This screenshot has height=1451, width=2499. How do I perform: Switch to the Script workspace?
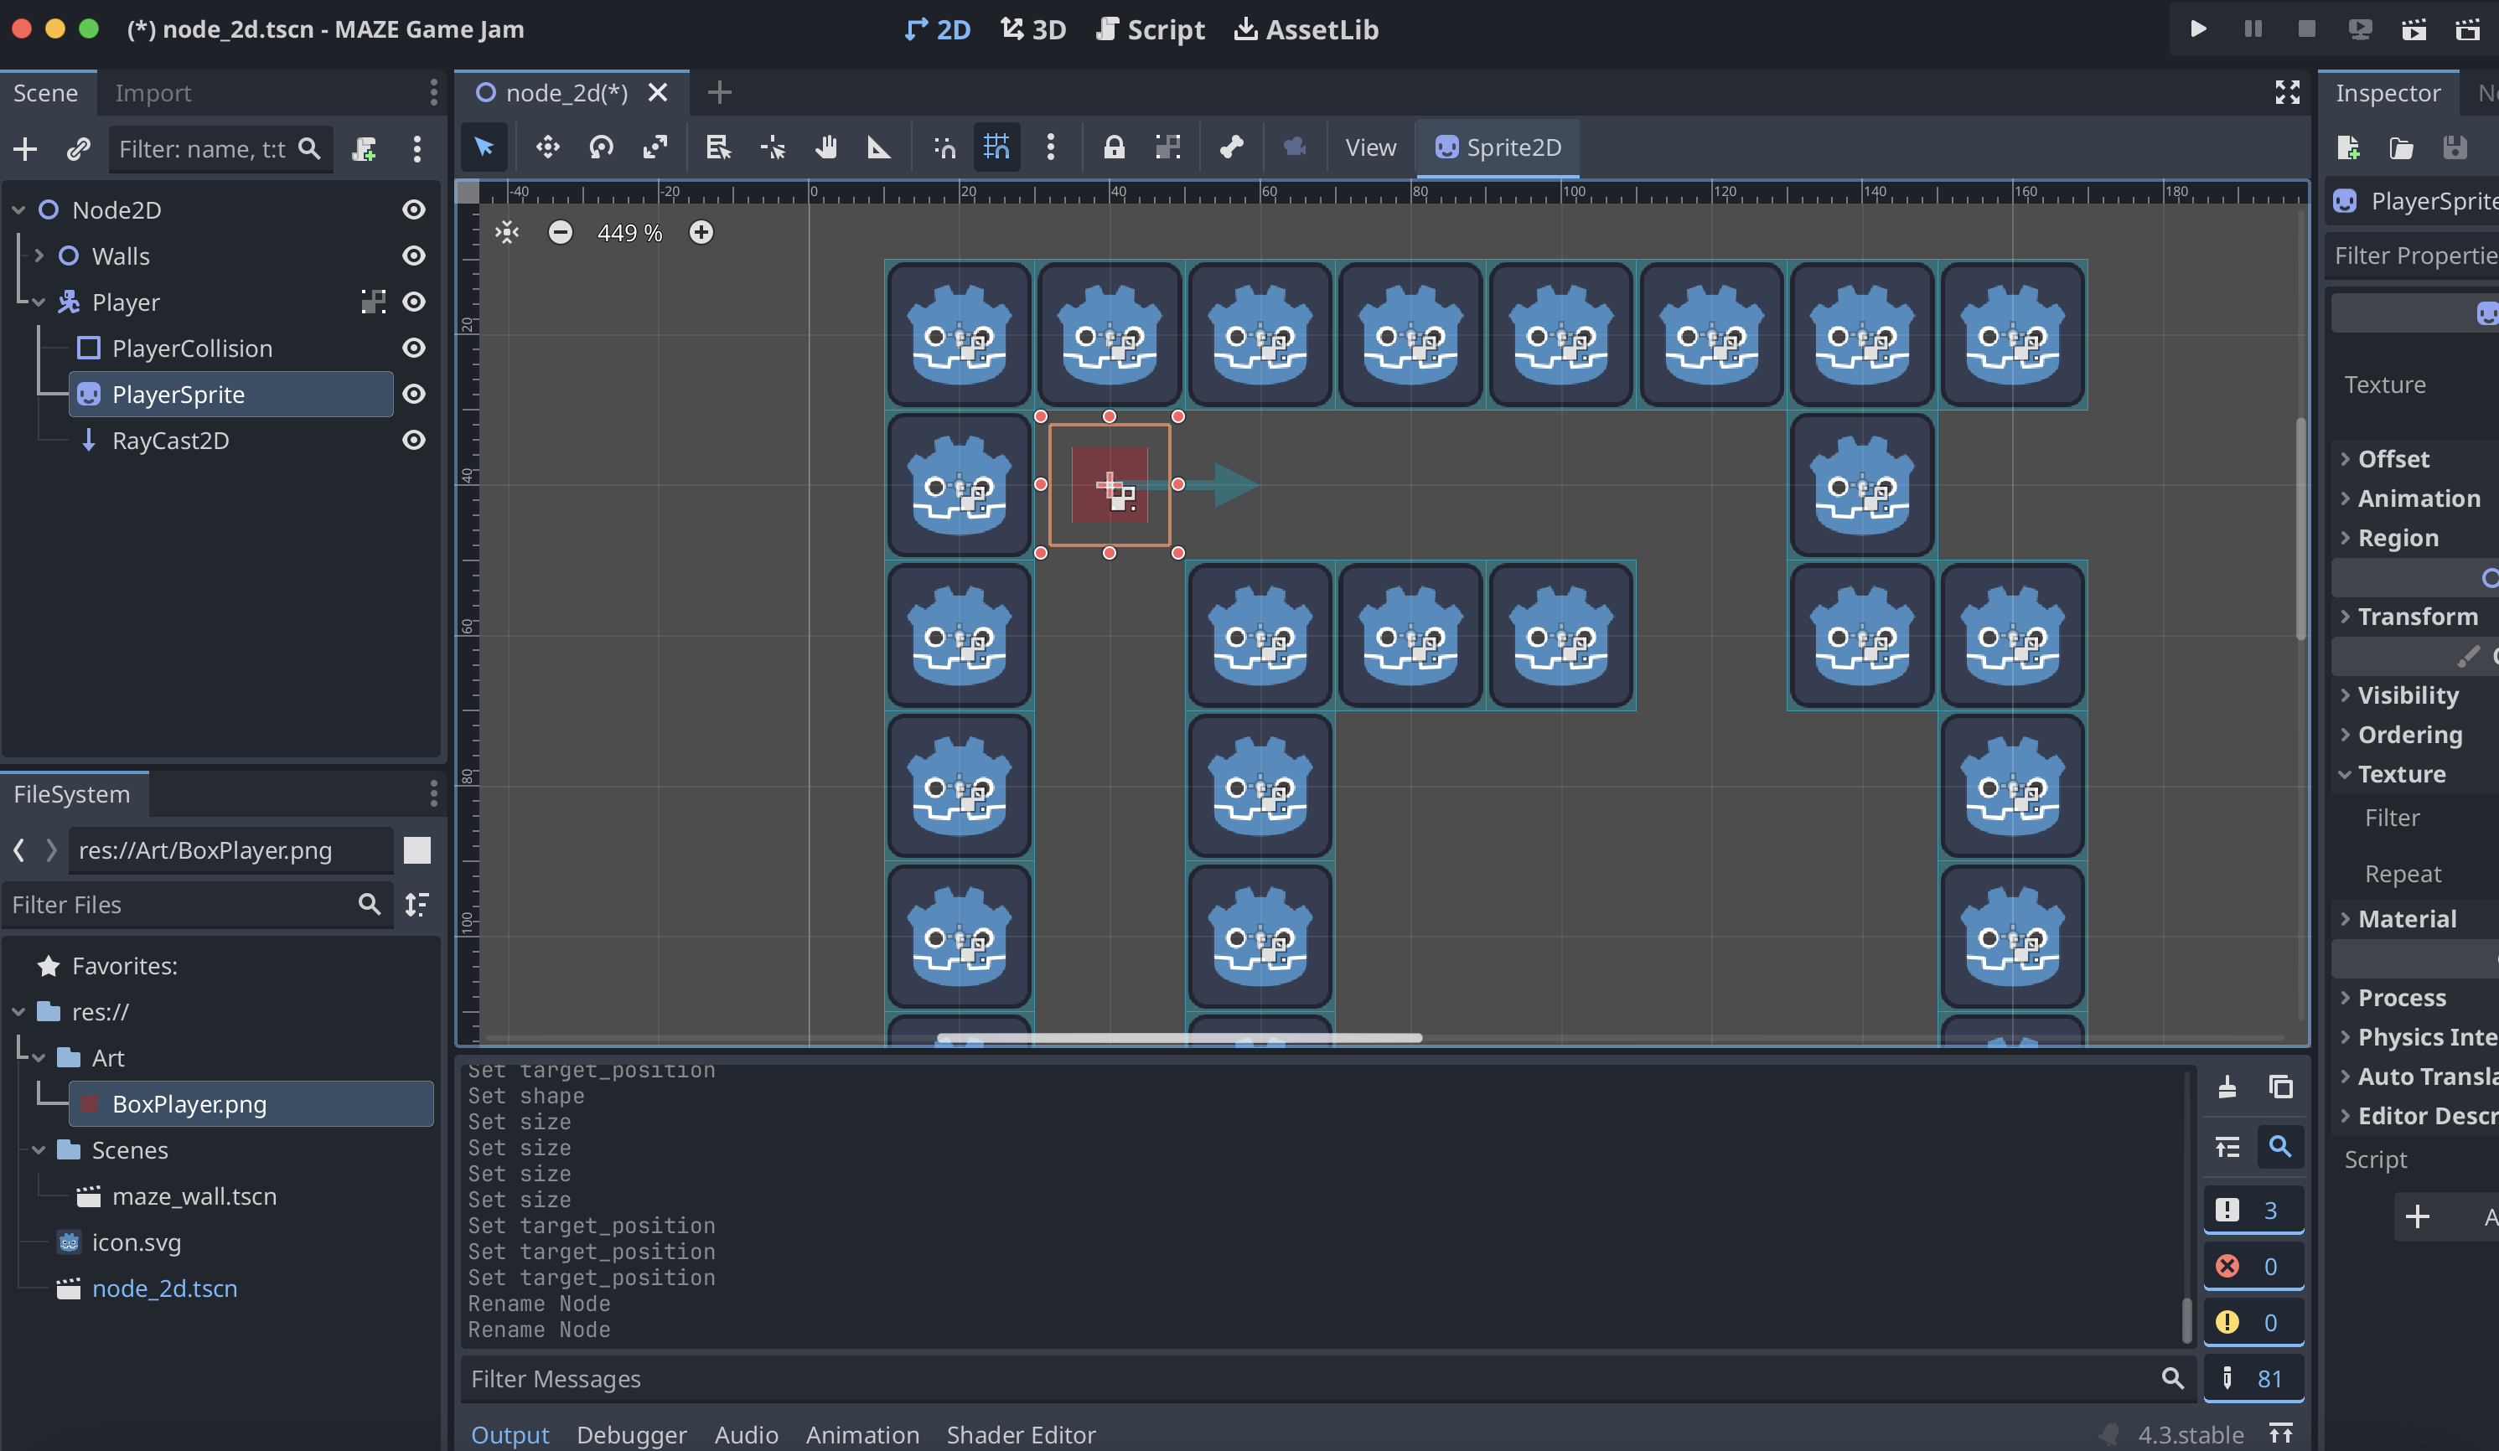[1151, 29]
